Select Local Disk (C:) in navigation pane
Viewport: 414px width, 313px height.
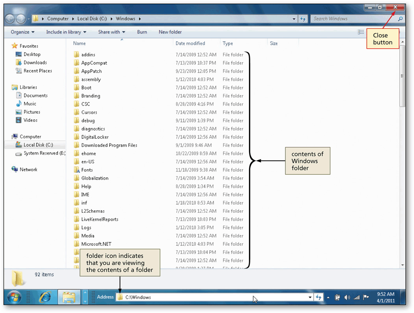coord(38,145)
